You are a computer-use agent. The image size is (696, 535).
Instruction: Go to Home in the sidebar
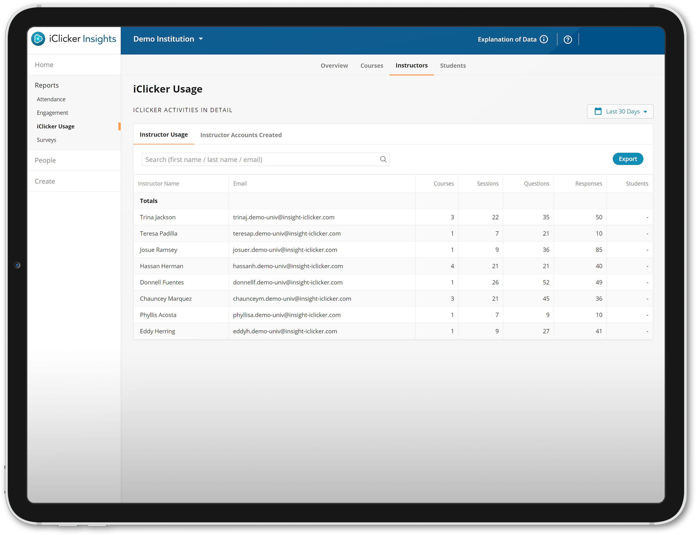(x=44, y=65)
